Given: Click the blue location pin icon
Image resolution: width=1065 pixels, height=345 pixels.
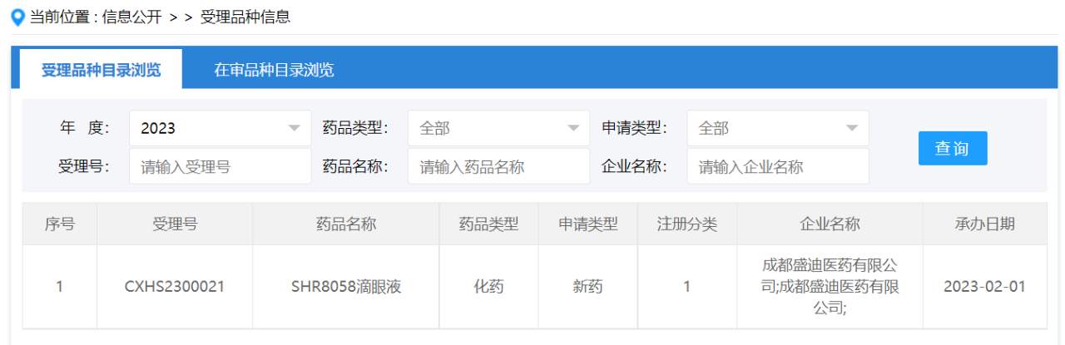Looking at the screenshot, I should click(x=17, y=17).
